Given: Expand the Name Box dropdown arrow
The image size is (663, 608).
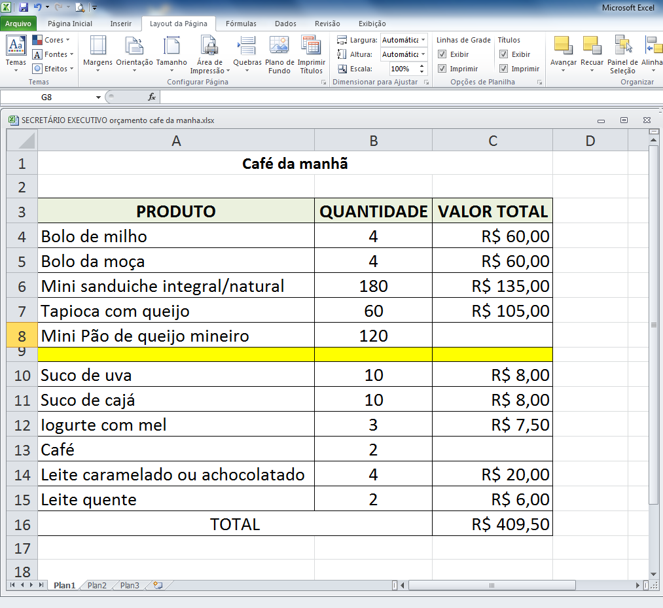Looking at the screenshot, I should [x=98, y=97].
